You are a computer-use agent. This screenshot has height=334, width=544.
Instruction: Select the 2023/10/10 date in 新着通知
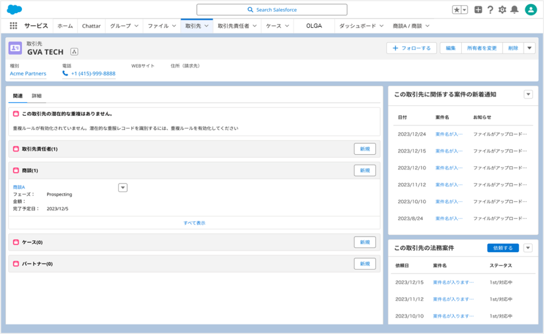pyautogui.click(x=412, y=202)
